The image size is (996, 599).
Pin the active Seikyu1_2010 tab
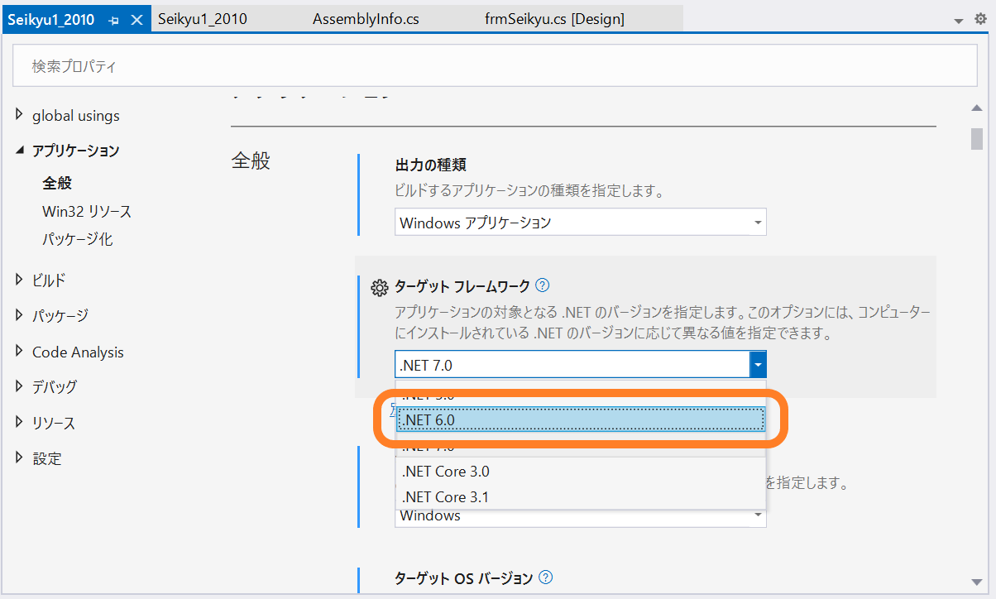point(113,19)
